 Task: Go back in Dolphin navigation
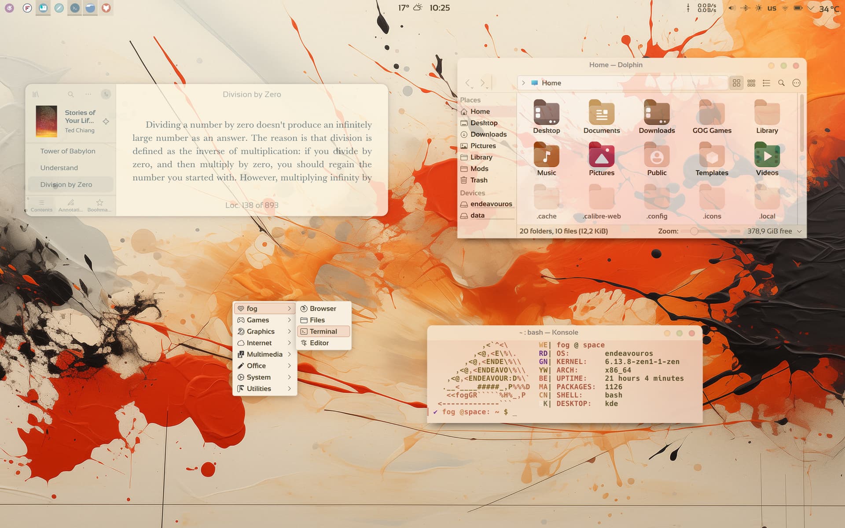[x=468, y=83]
